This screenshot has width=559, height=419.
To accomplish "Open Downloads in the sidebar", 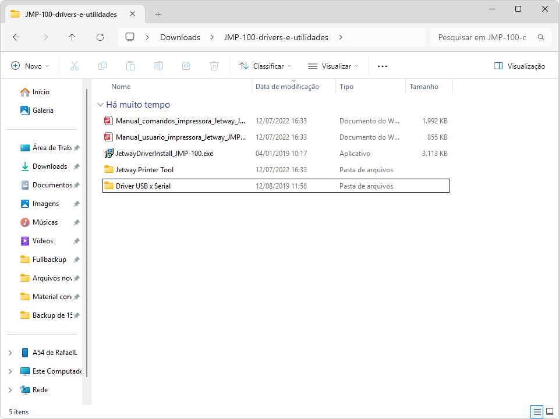I will pos(49,166).
